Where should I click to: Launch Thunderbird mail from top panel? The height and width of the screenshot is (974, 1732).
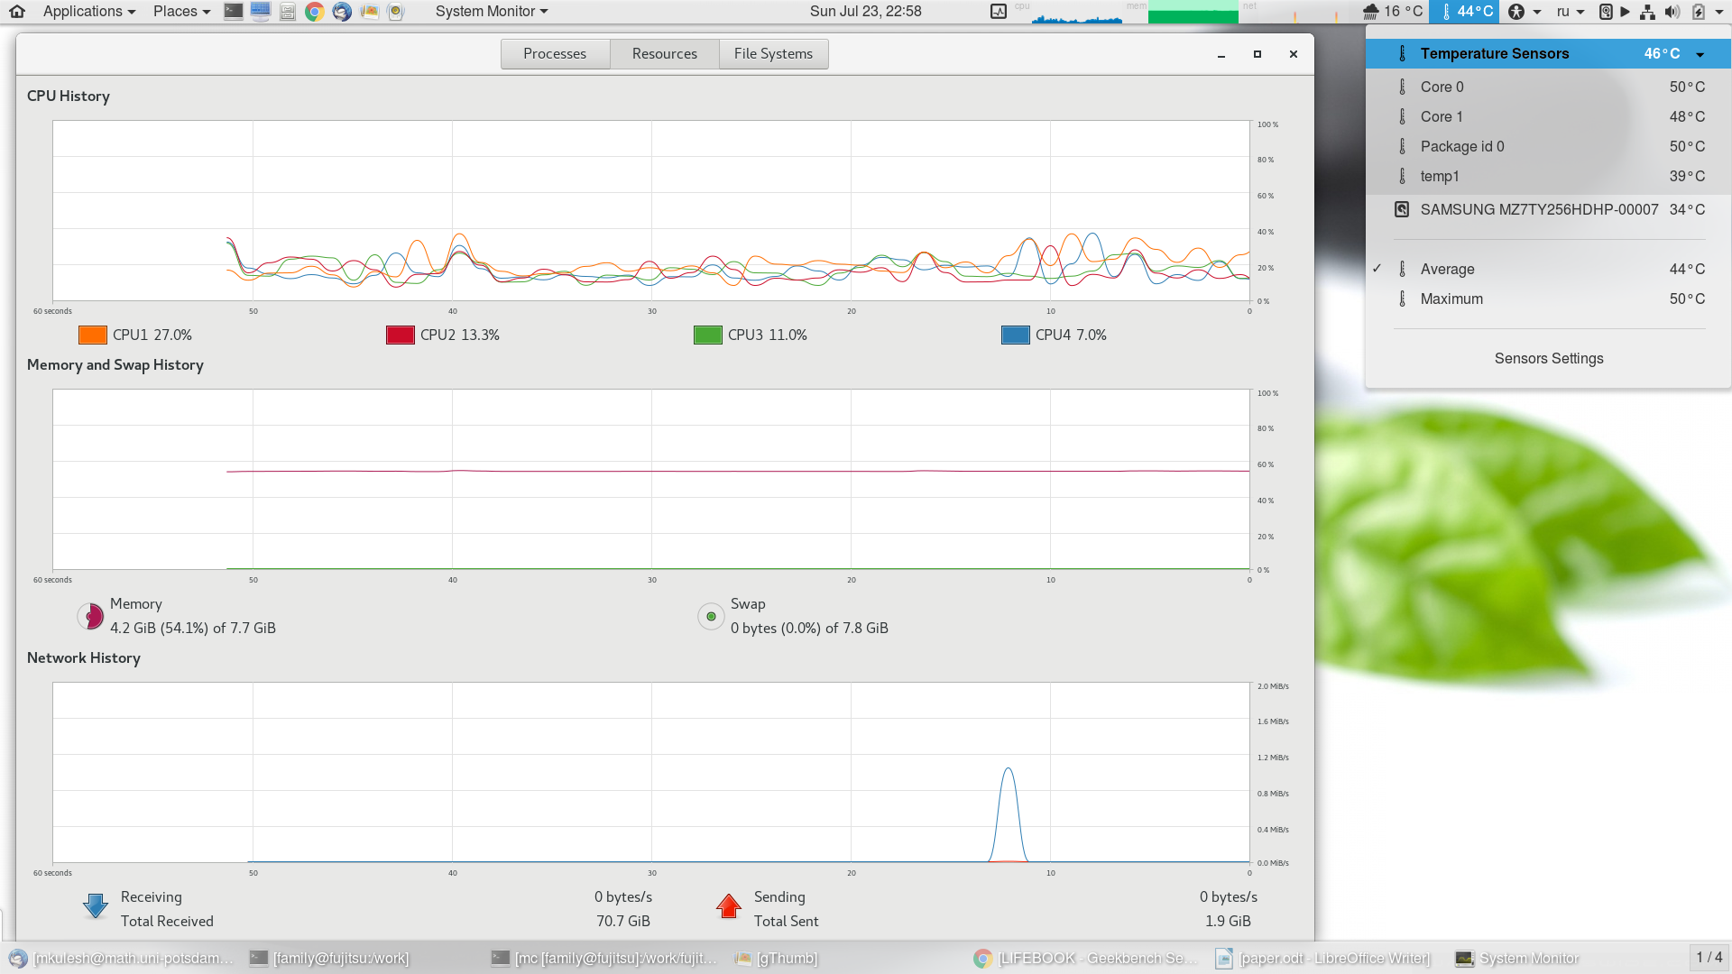pyautogui.click(x=341, y=12)
